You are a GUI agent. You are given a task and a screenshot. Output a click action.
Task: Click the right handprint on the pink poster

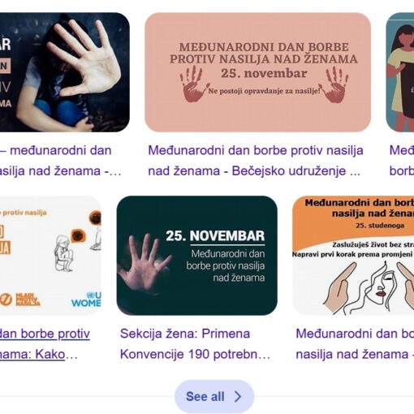[335, 84]
